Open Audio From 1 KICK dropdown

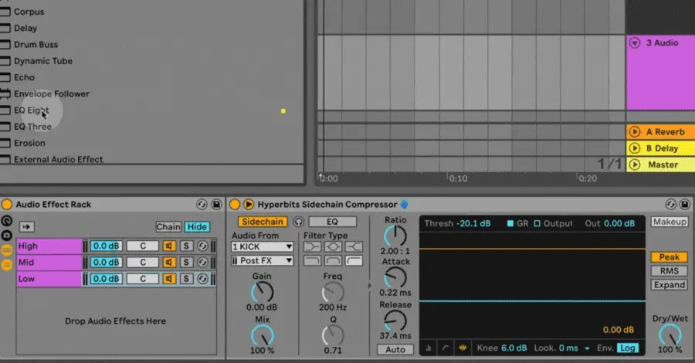[263, 246]
